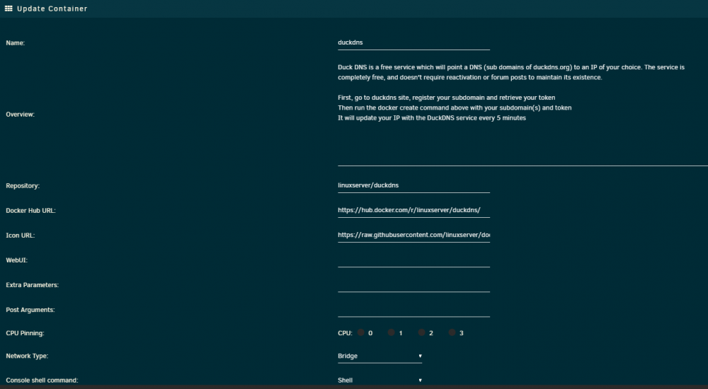This screenshot has height=389, width=708.
Task: Click the Docker Hub URL field
Action: click(413, 210)
